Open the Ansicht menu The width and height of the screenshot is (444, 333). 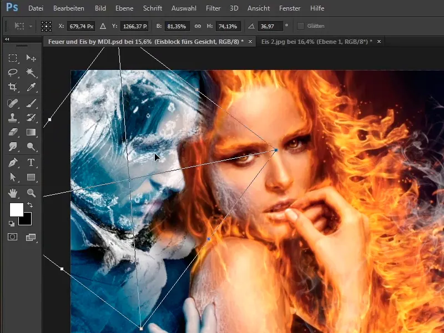[259, 8]
